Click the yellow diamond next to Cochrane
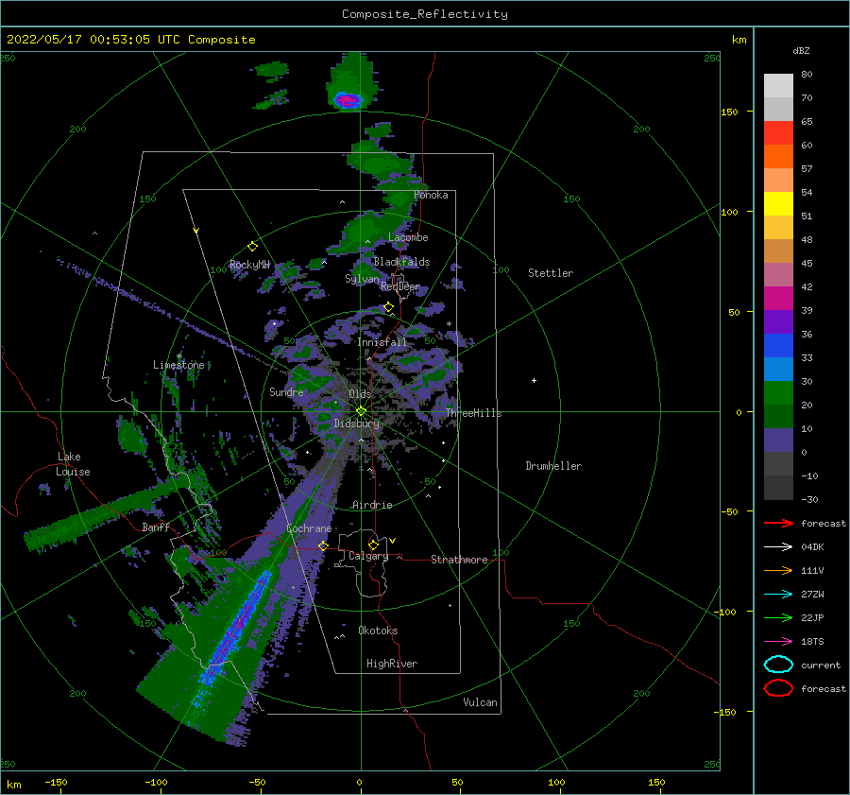 coord(323,545)
